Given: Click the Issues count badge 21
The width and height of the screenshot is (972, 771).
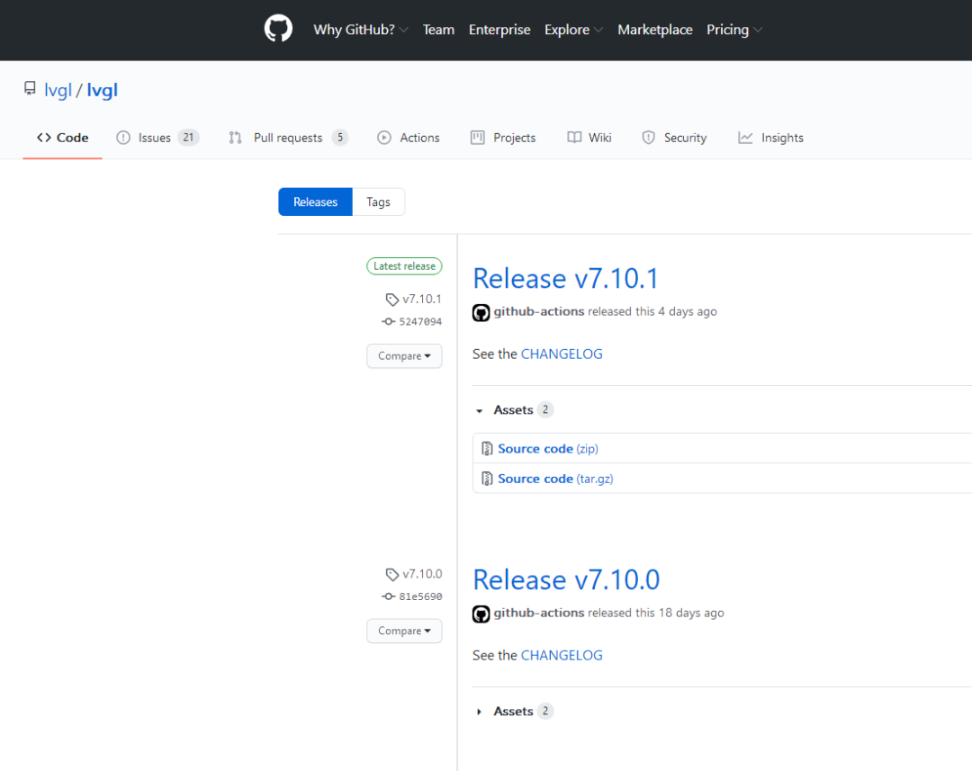Looking at the screenshot, I should click(x=188, y=138).
